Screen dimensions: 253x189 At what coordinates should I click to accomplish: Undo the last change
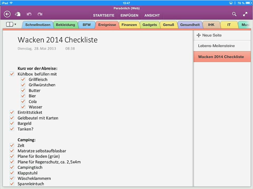[29, 14]
